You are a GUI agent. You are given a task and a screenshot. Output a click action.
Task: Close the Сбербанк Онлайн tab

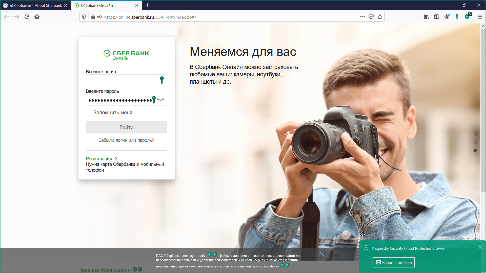point(137,5)
